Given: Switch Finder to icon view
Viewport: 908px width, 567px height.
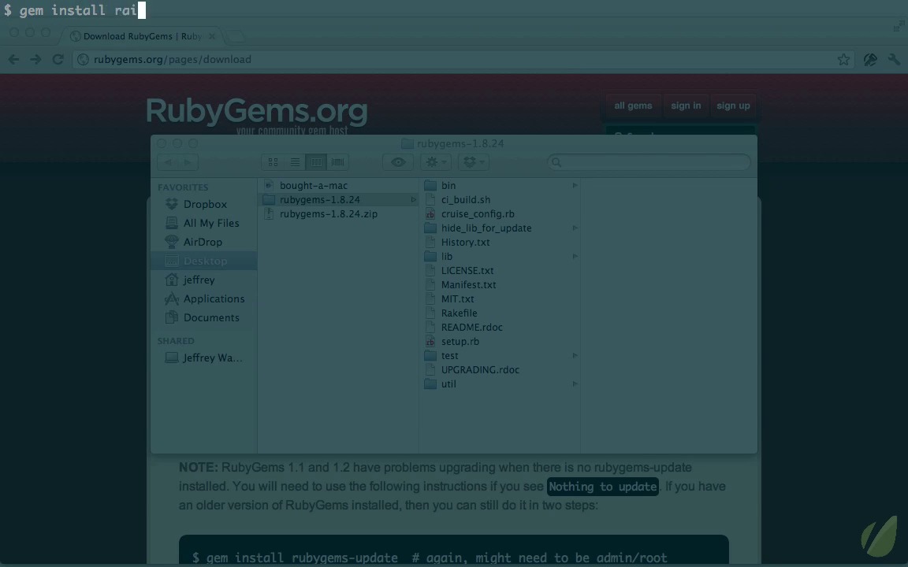Looking at the screenshot, I should click(273, 162).
